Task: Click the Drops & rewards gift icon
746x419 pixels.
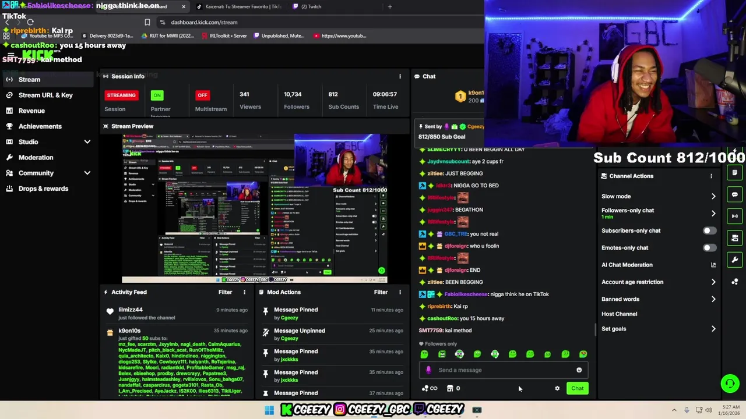Action: (9, 189)
